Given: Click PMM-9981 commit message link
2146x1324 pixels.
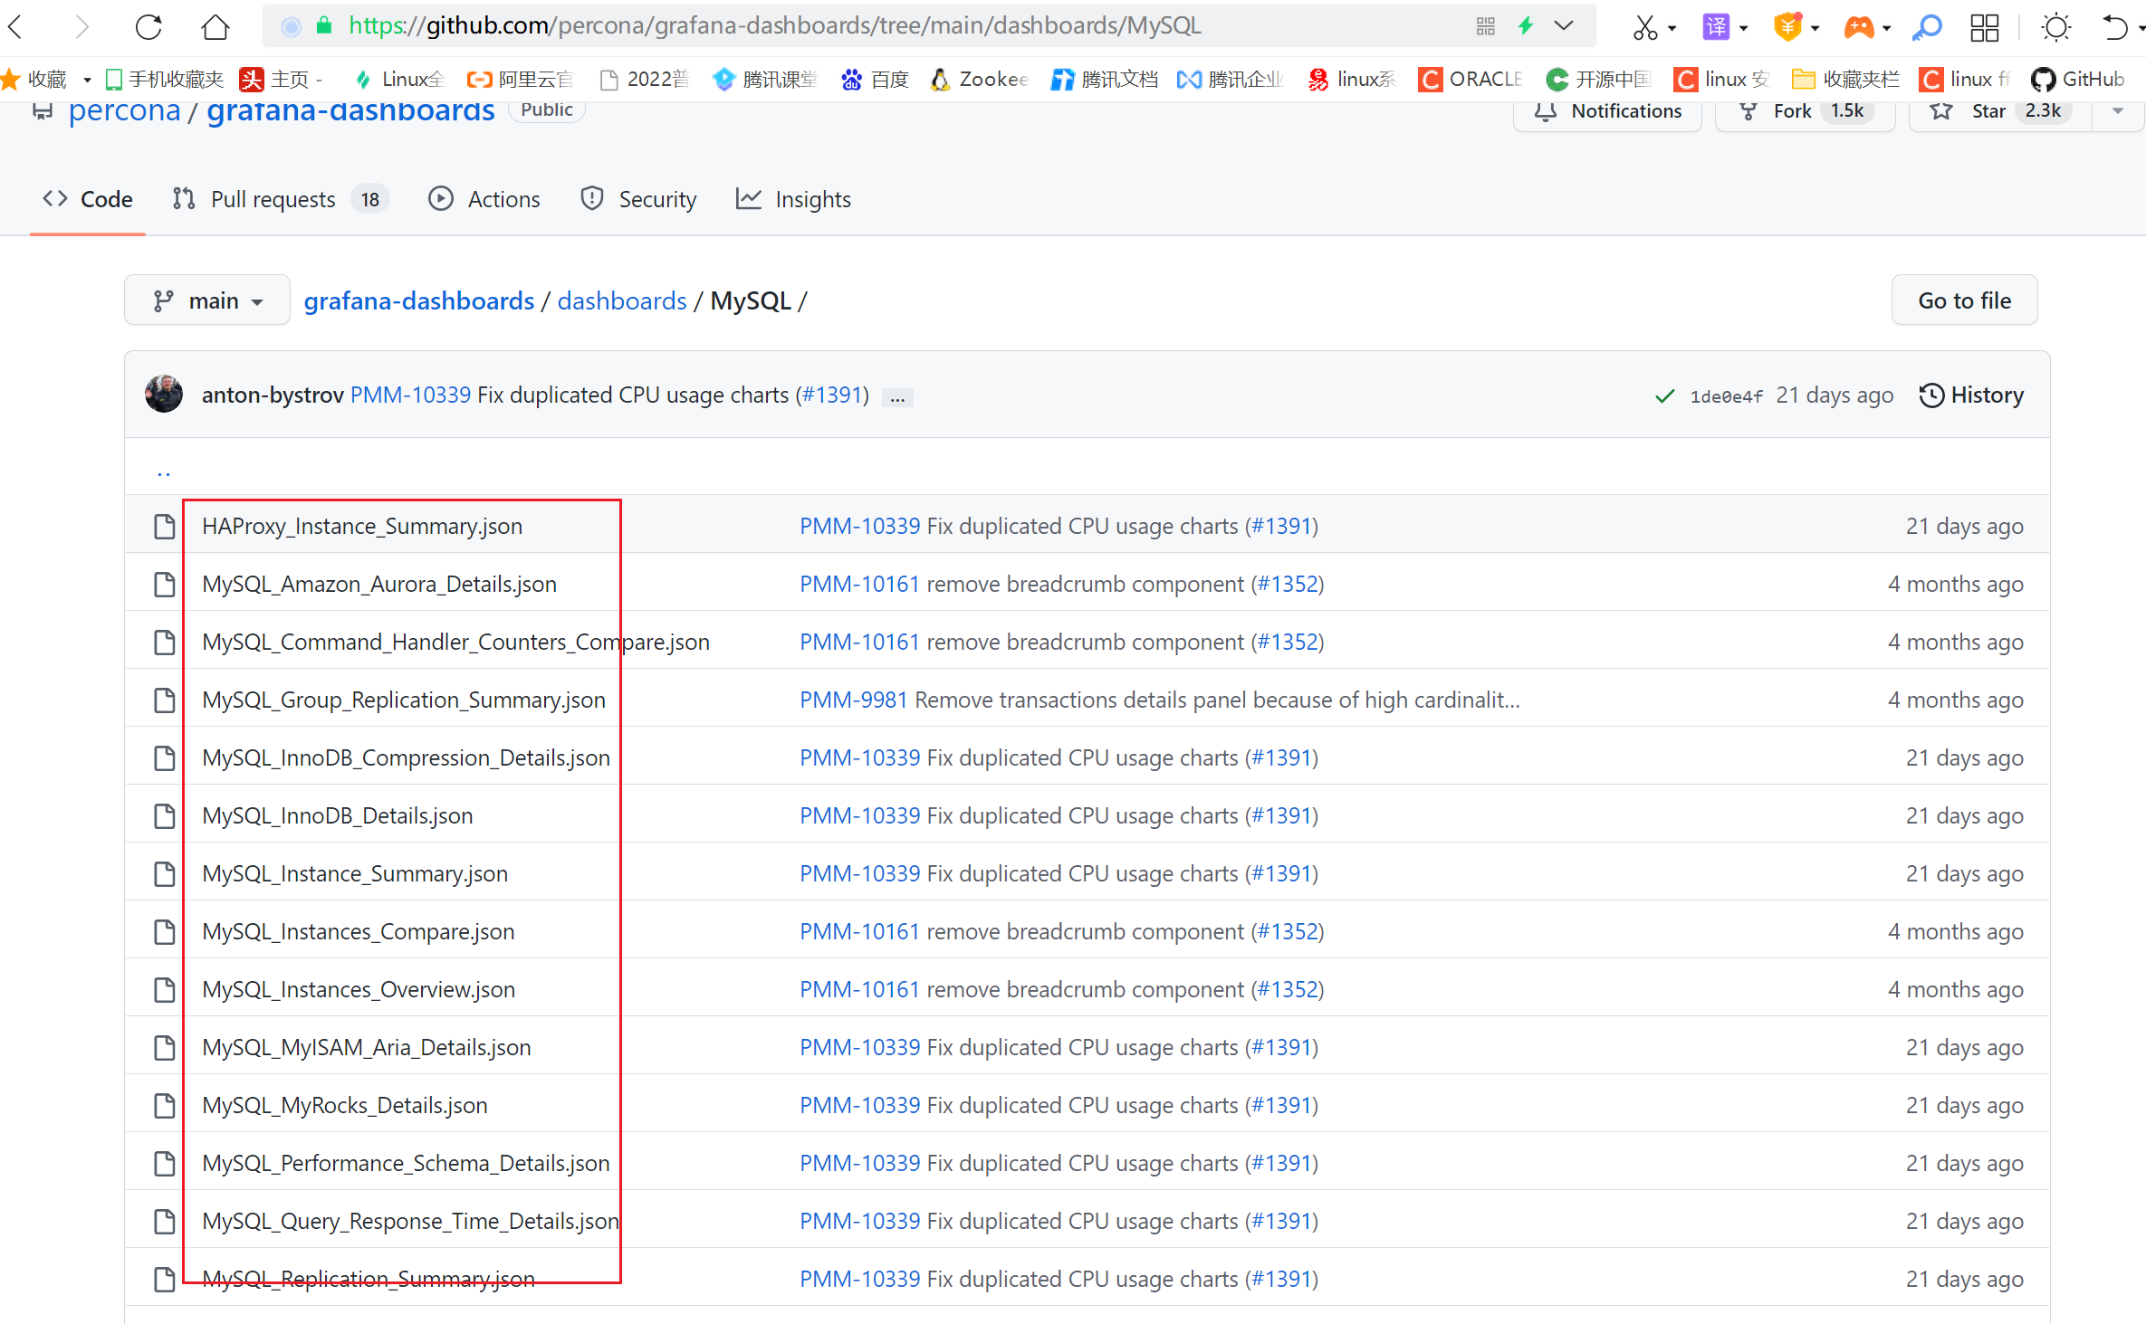Looking at the screenshot, I should pyautogui.click(x=853, y=700).
